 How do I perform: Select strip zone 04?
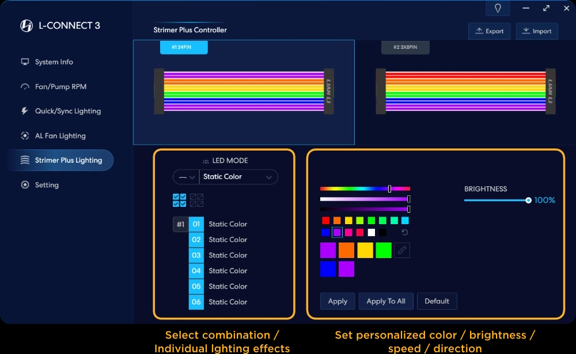(x=196, y=271)
